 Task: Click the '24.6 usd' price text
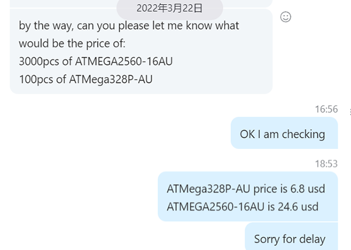click(298, 207)
